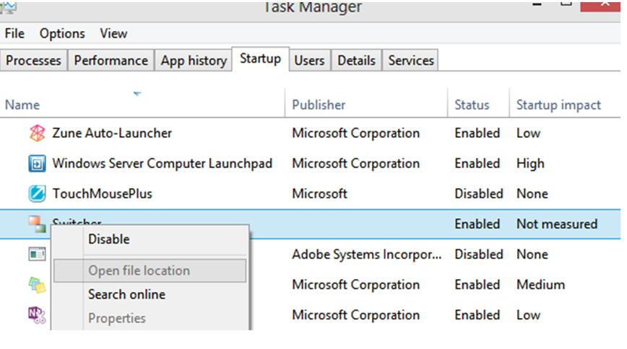The height and width of the screenshot is (349, 627).
Task: Select the TouchMousePlus name text
Action: 103,194
